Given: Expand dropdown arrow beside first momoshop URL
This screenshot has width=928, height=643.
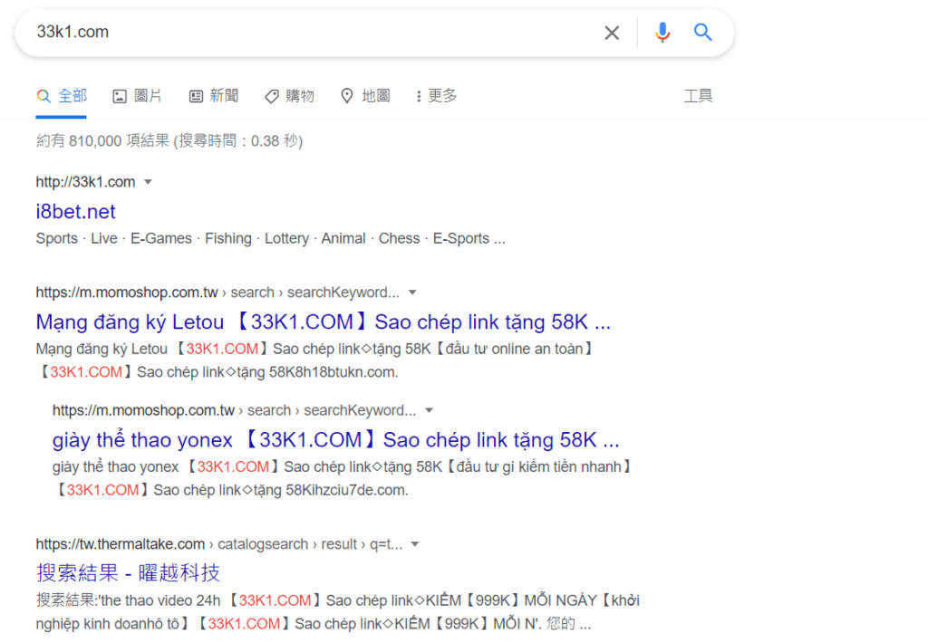Looking at the screenshot, I should click(412, 293).
